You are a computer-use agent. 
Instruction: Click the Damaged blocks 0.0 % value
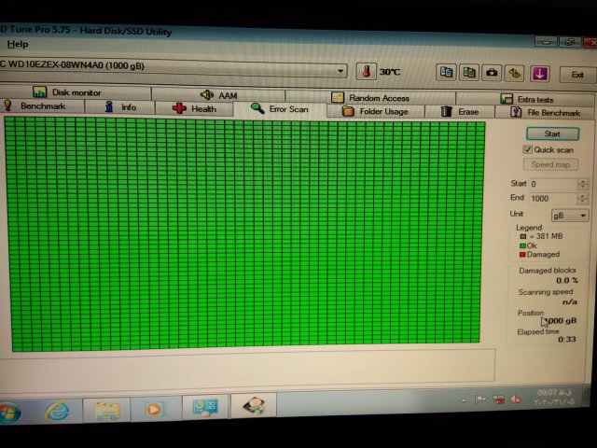[x=567, y=280]
